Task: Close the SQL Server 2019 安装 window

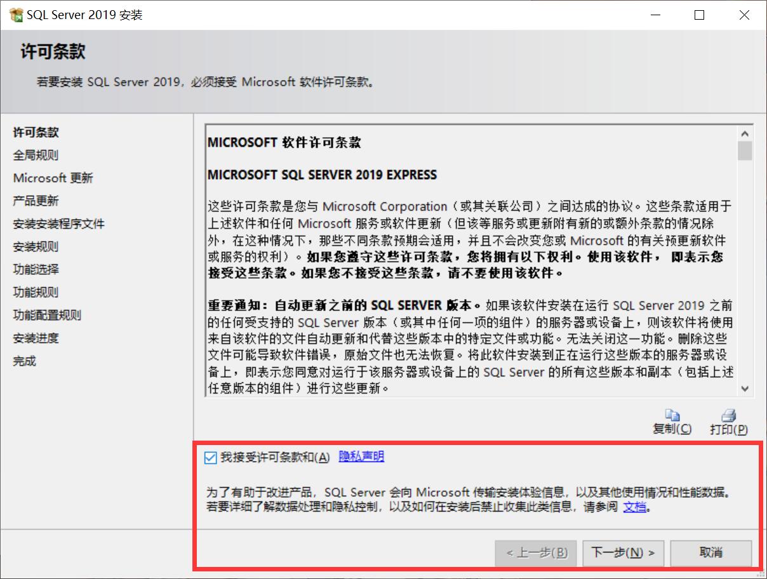Action: coord(744,15)
